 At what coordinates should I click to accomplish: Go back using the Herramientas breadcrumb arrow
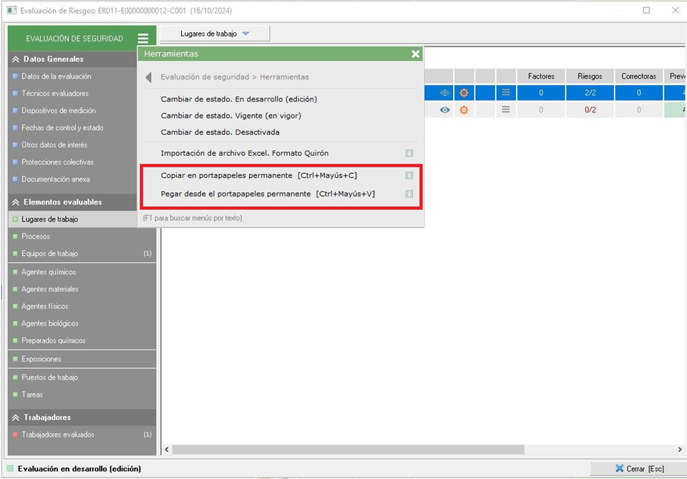148,77
